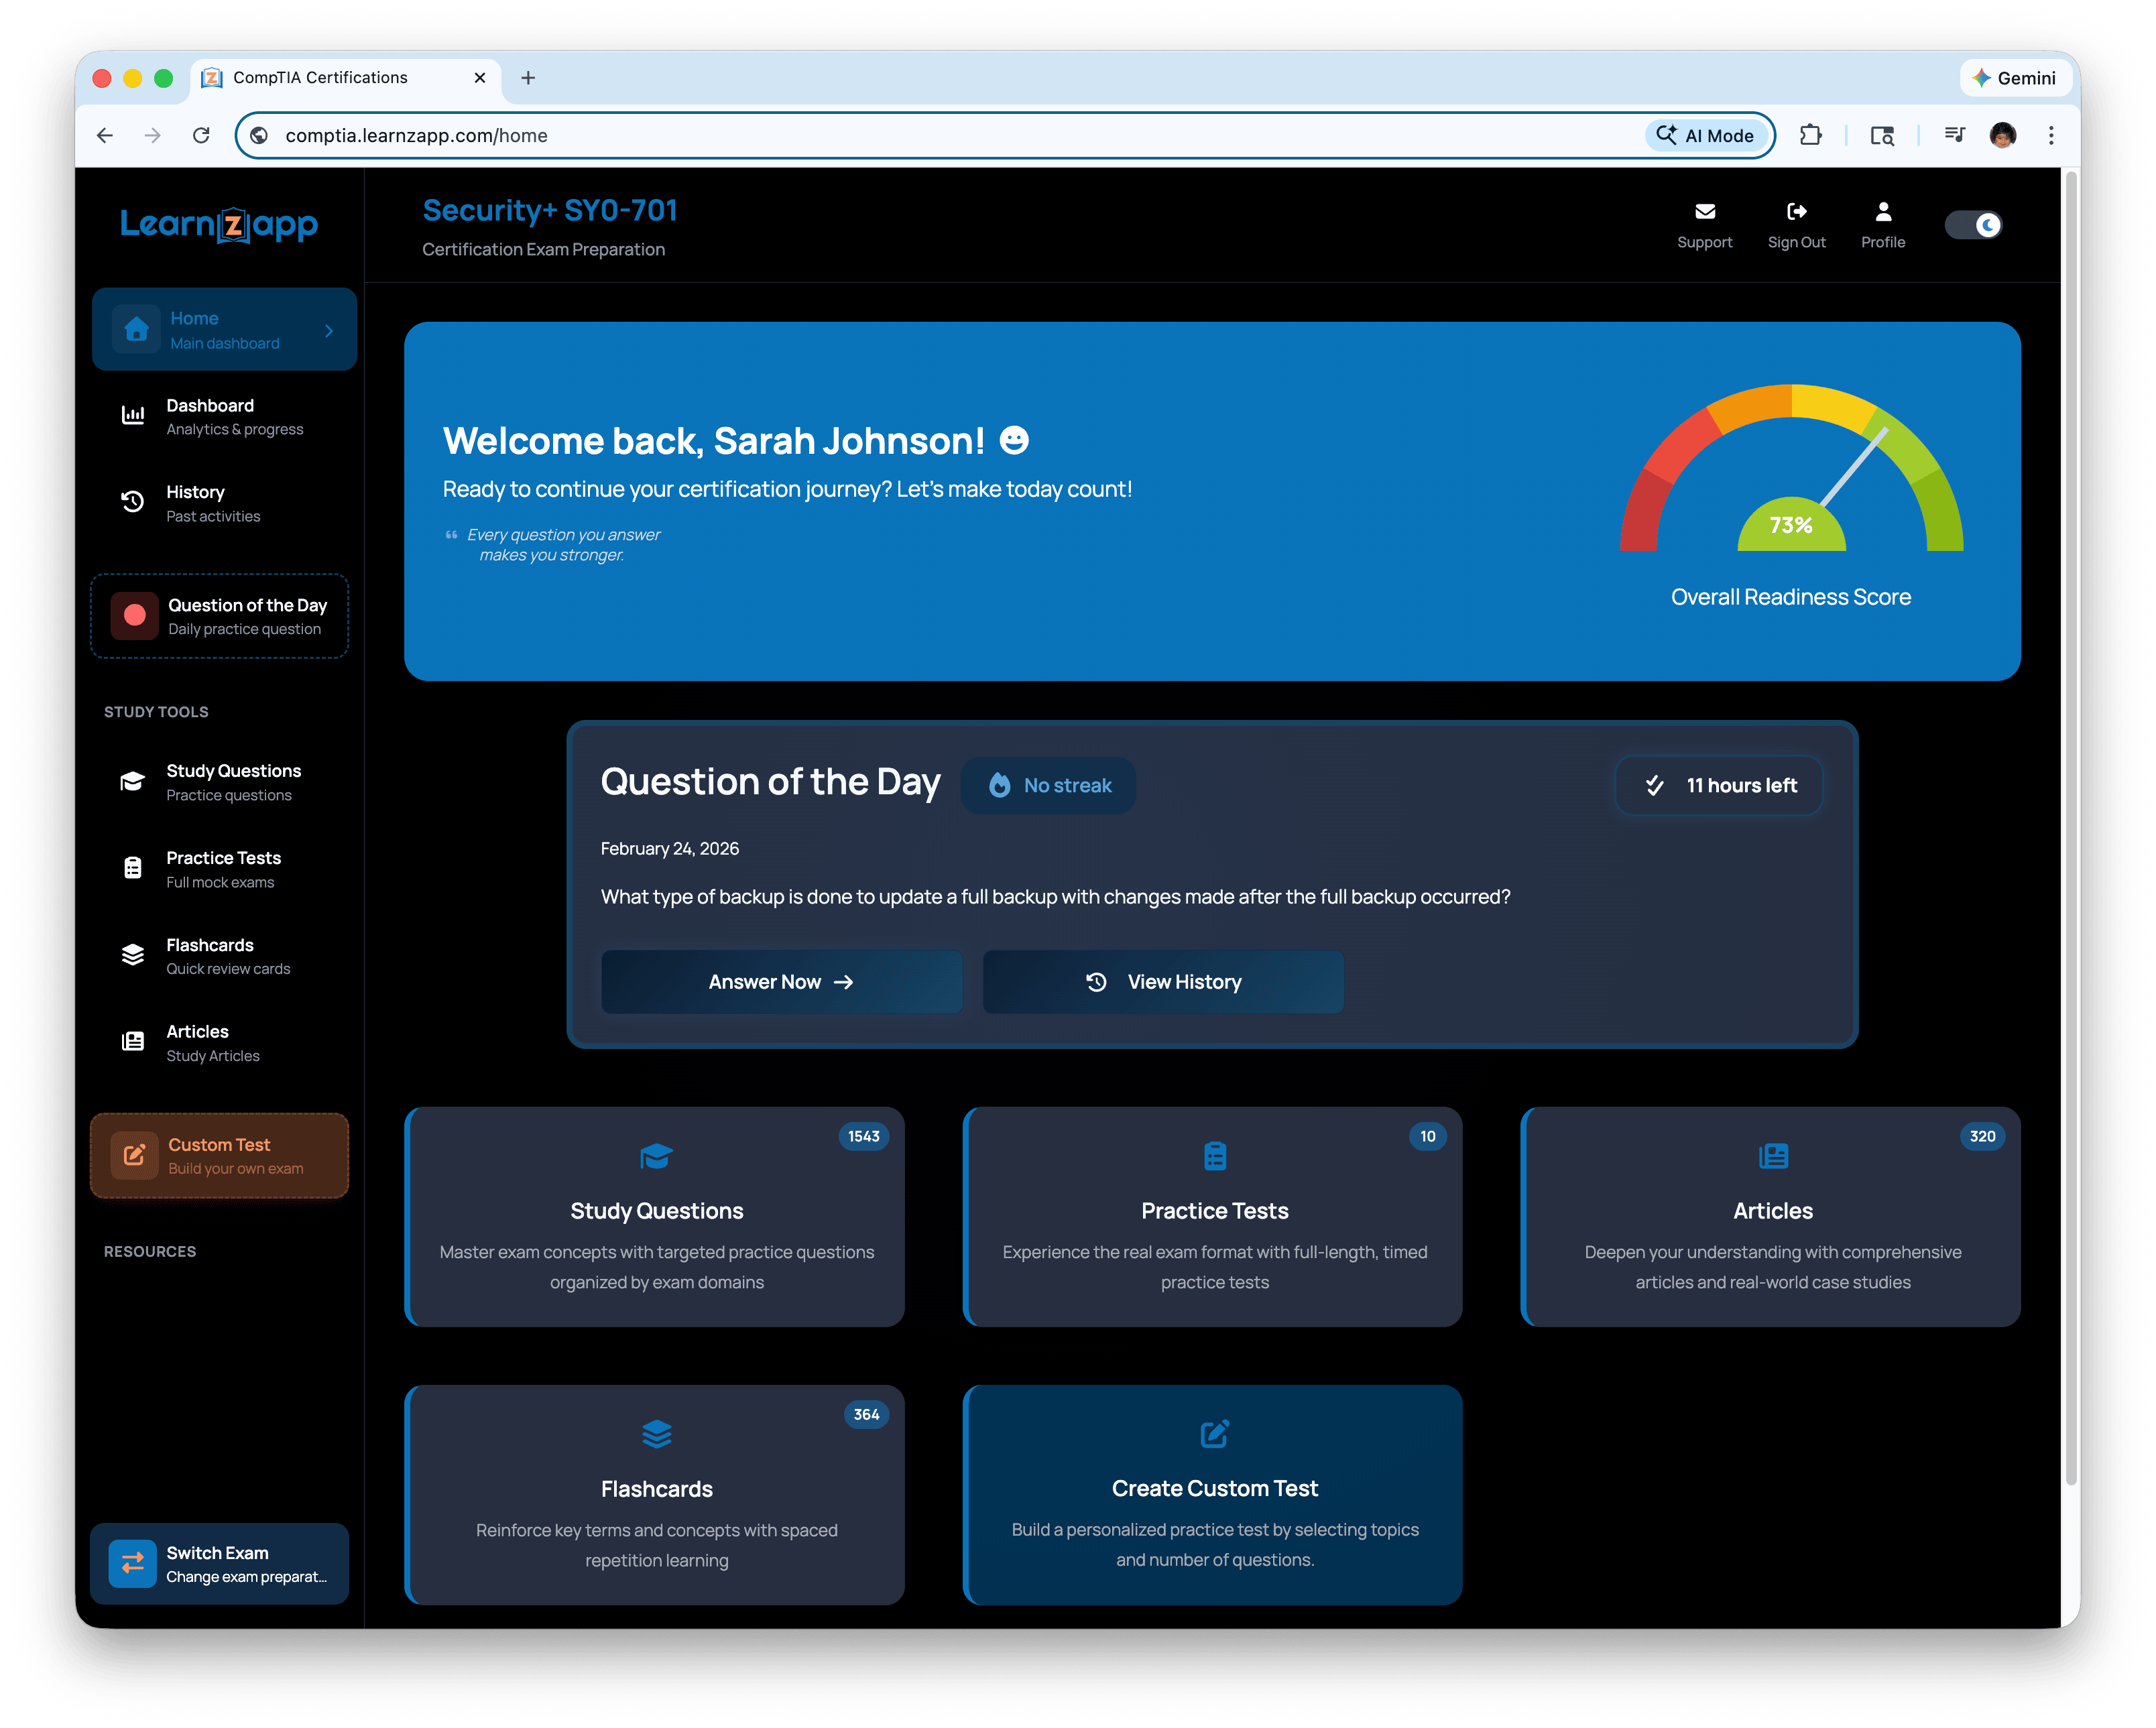Image resolution: width=2156 pixels, height=1728 pixels.
Task: Close the CompTIA Certifications tab
Action: pos(480,78)
